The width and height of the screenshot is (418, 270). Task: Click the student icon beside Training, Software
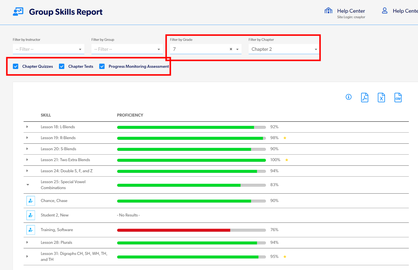[31, 230]
